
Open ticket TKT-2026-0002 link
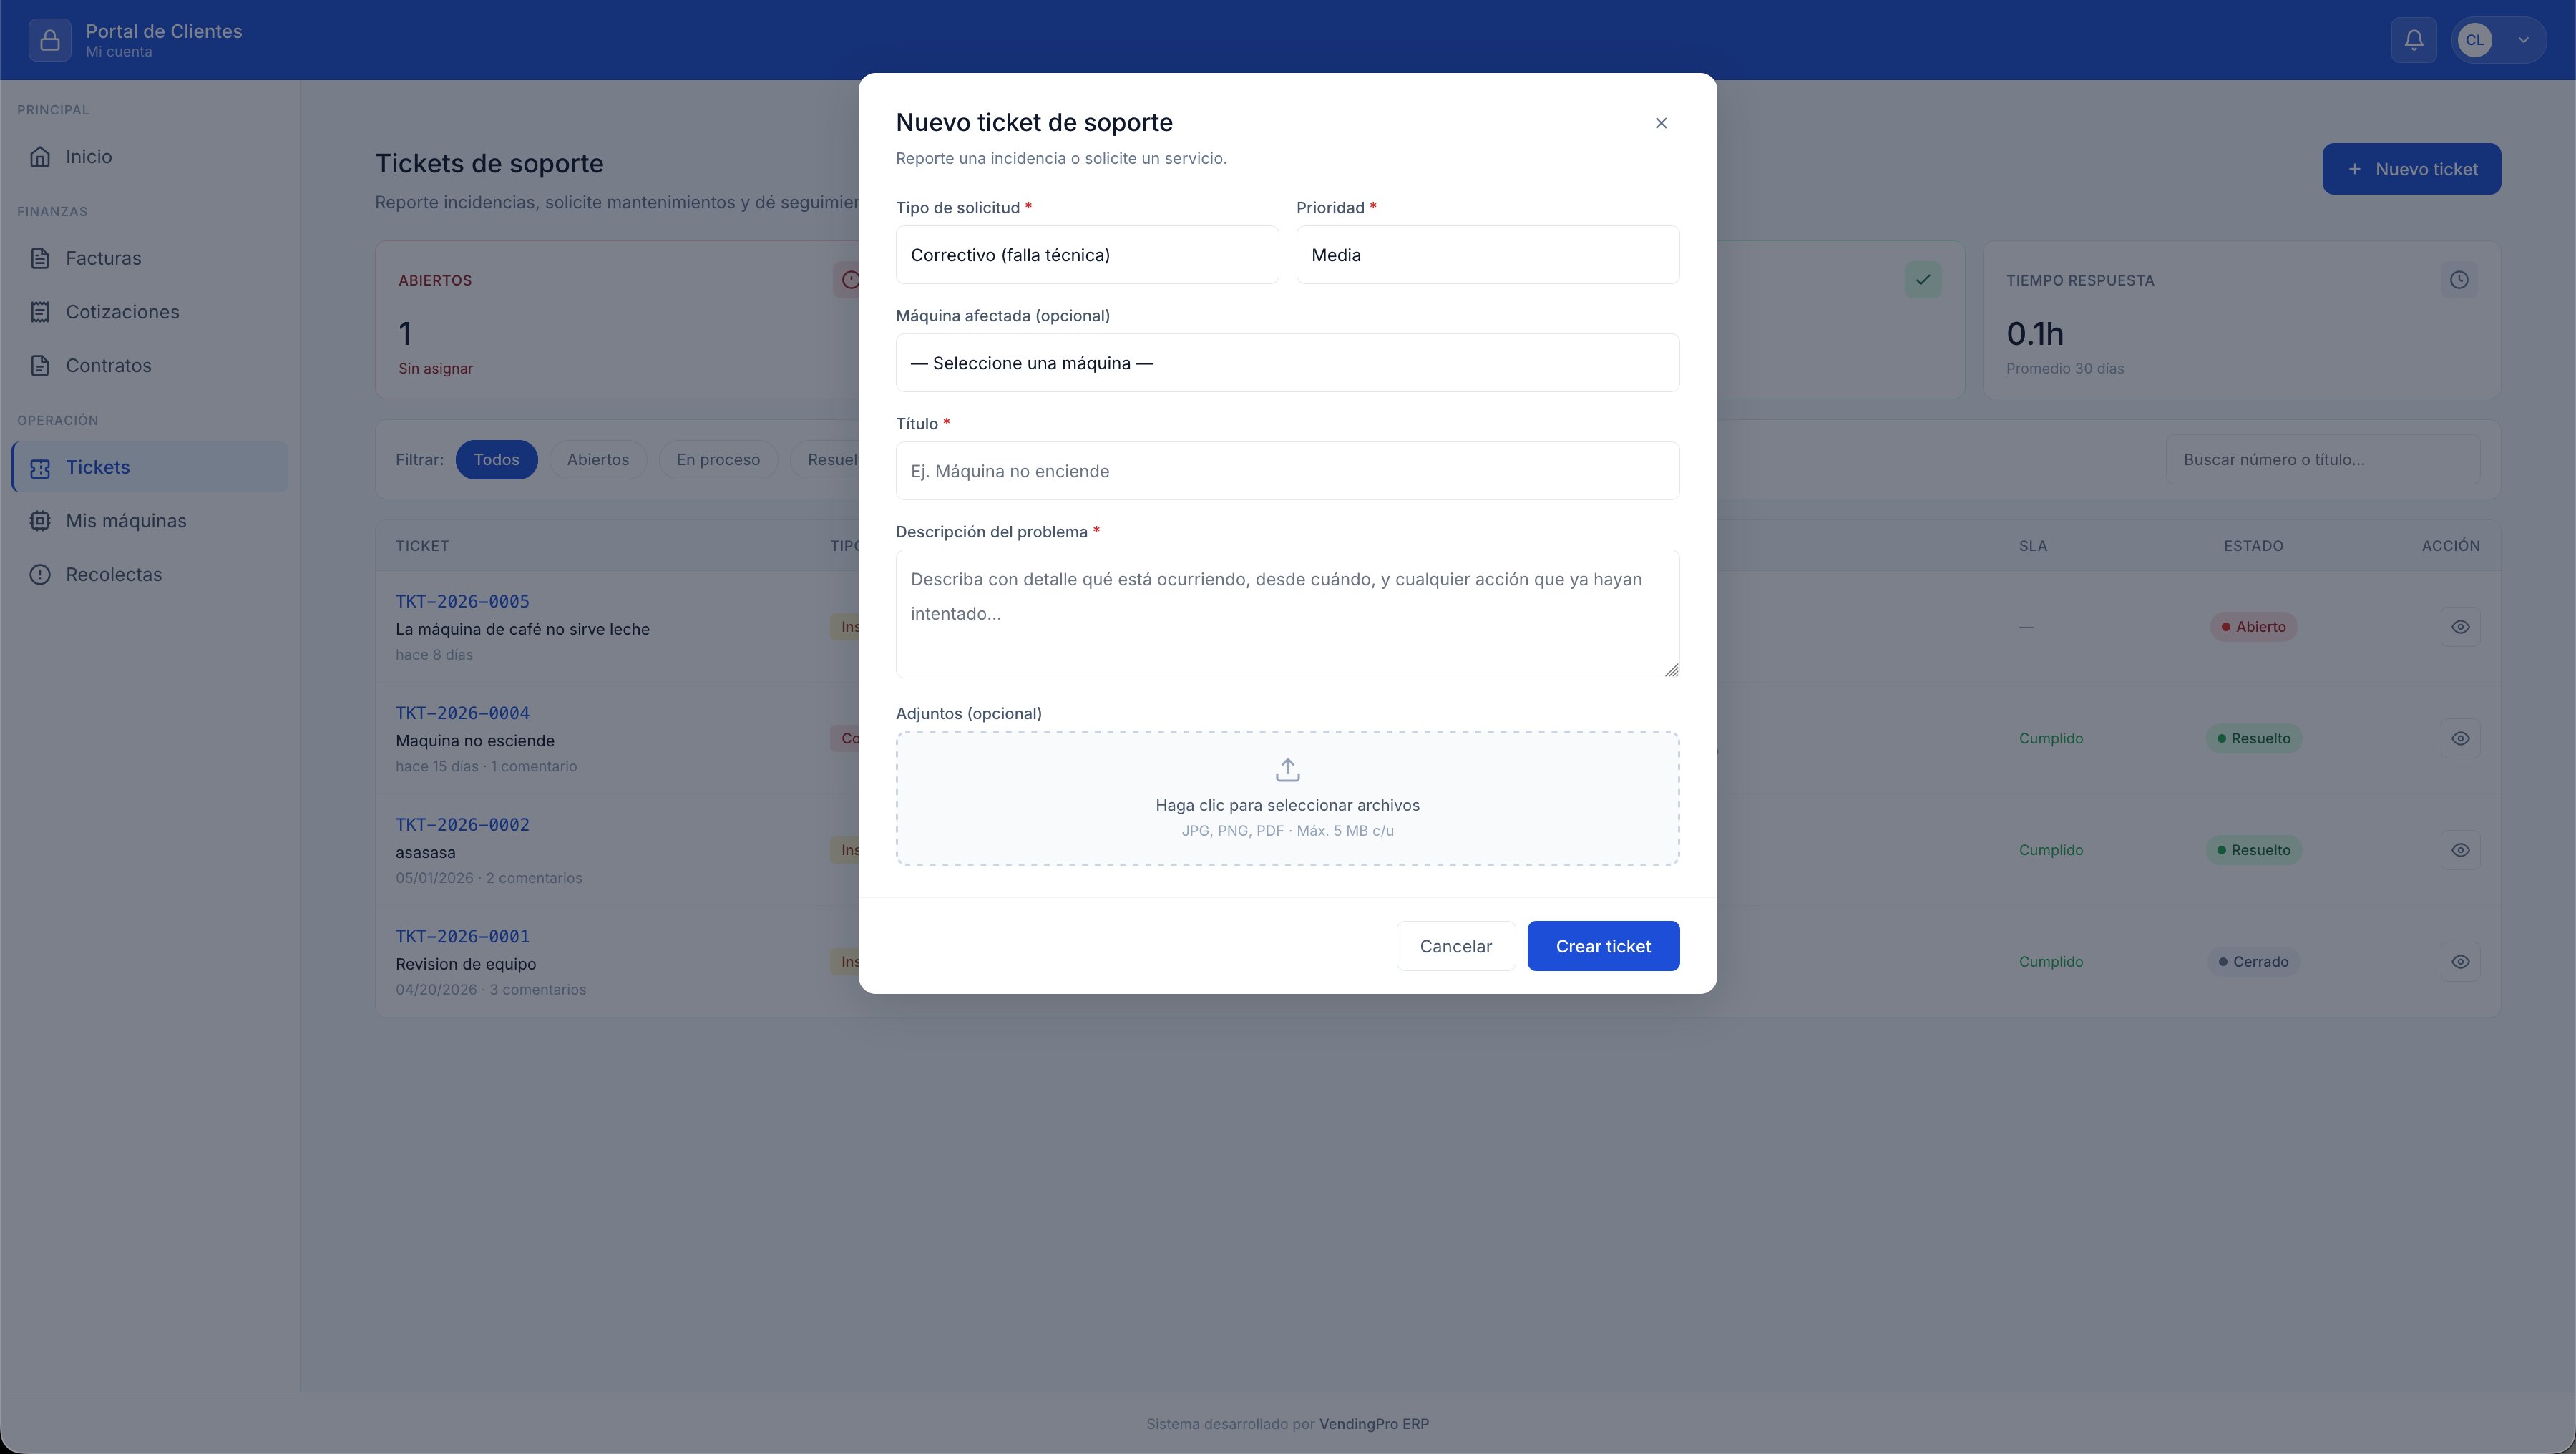coord(462,825)
